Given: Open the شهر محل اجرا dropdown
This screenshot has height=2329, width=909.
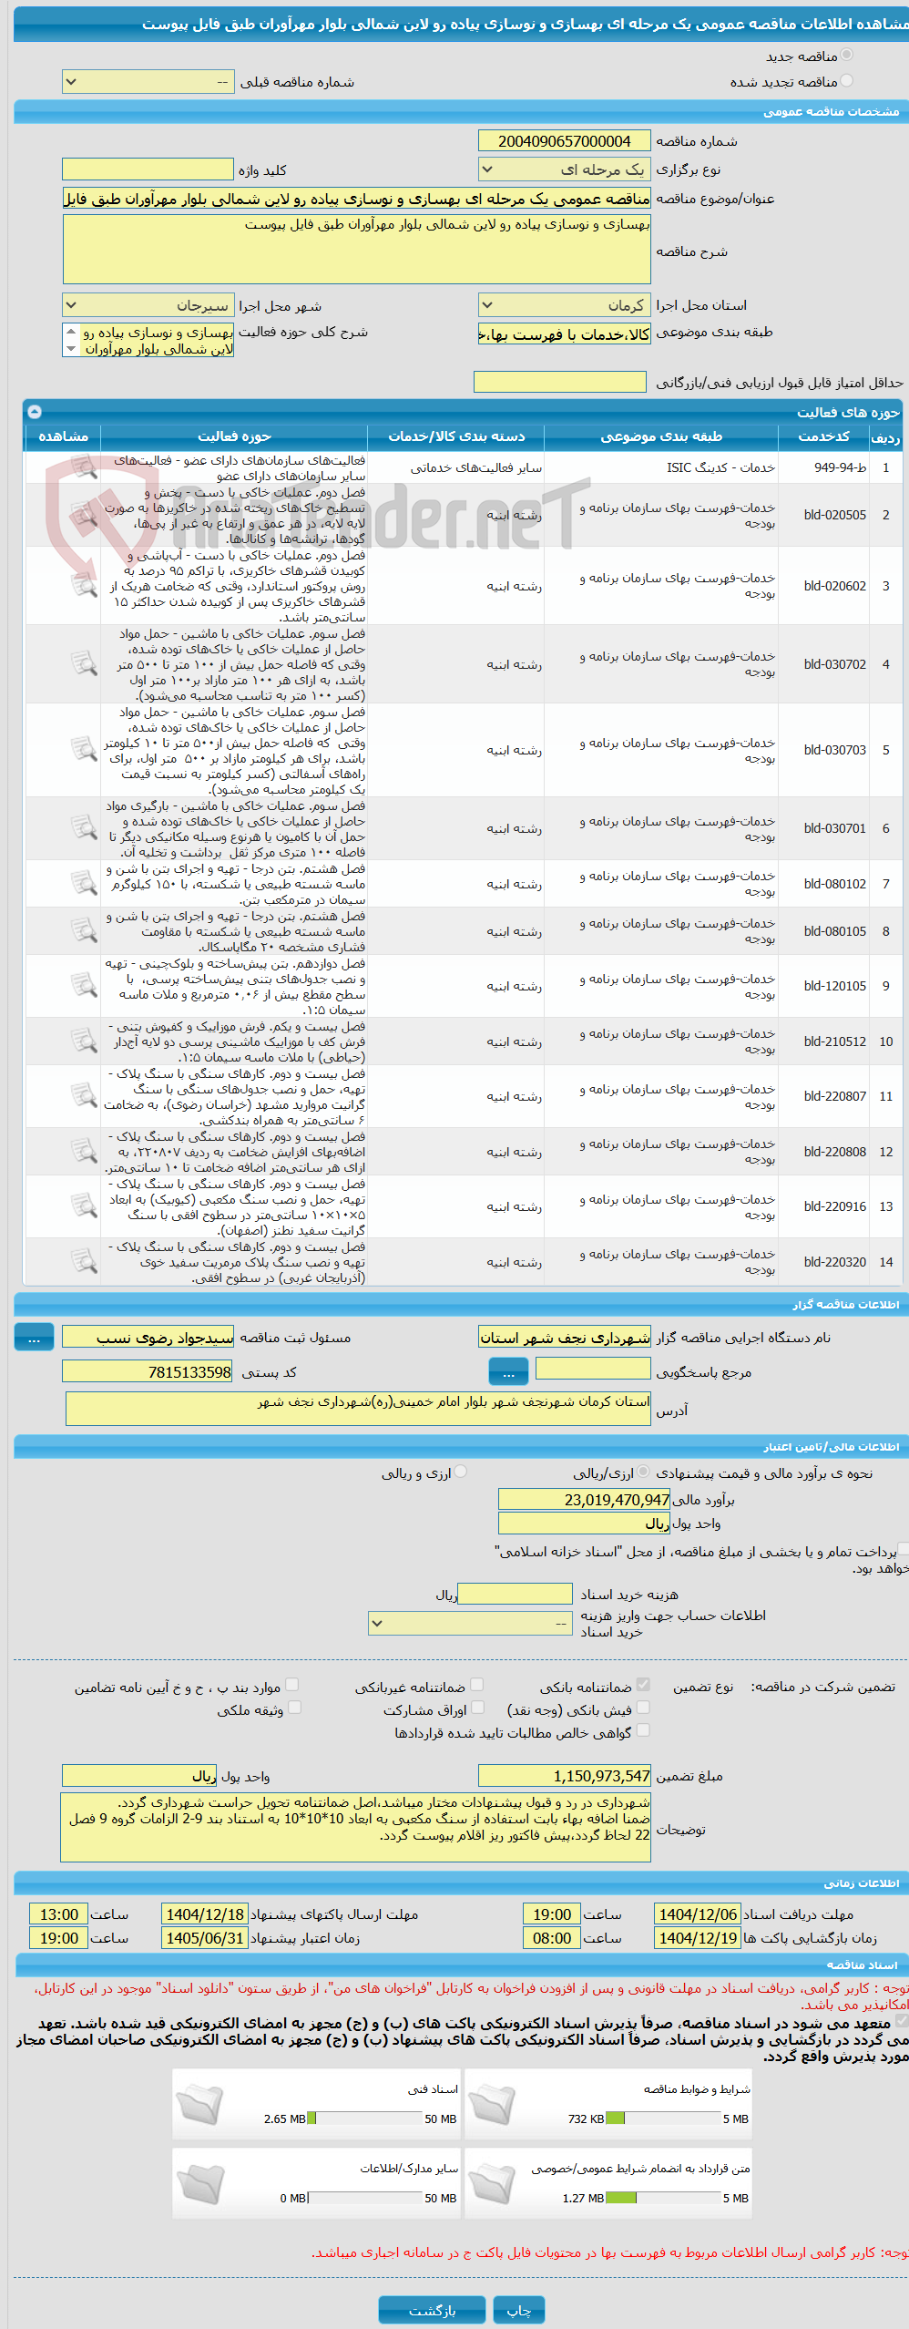Looking at the screenshot, I should point(148,305).
